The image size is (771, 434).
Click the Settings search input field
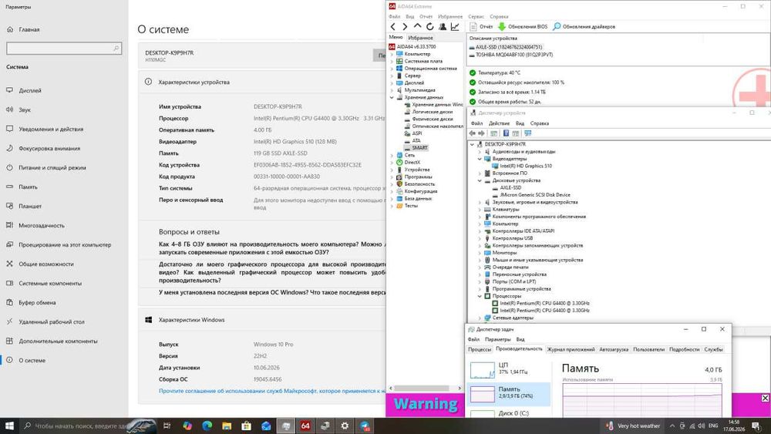64,48
